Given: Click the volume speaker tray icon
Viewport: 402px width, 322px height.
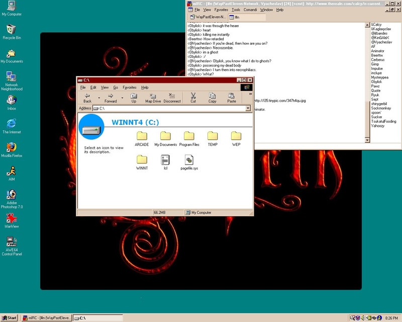Looking at the screenshot, I should click(363, 318).
